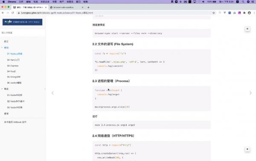Open the 帮助 menu
256x161 pixels.
(86, 2)
